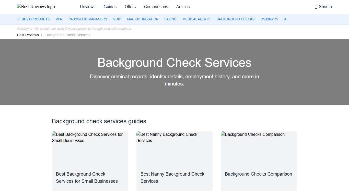Click the BEST PRODUCTS category icon
This screenshot has width=349, height=196.
18,19
